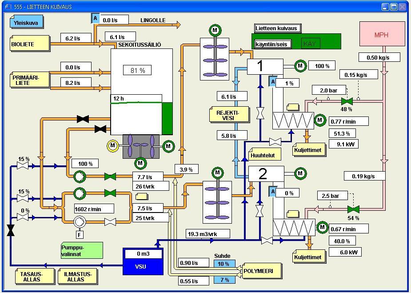Open the BIOLIETE source
This screenshot has width=411, height=293.
(30, 44)
